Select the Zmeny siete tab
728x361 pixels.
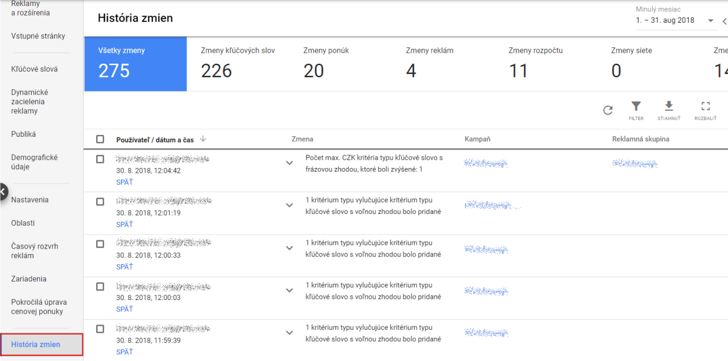click(649, 64)
